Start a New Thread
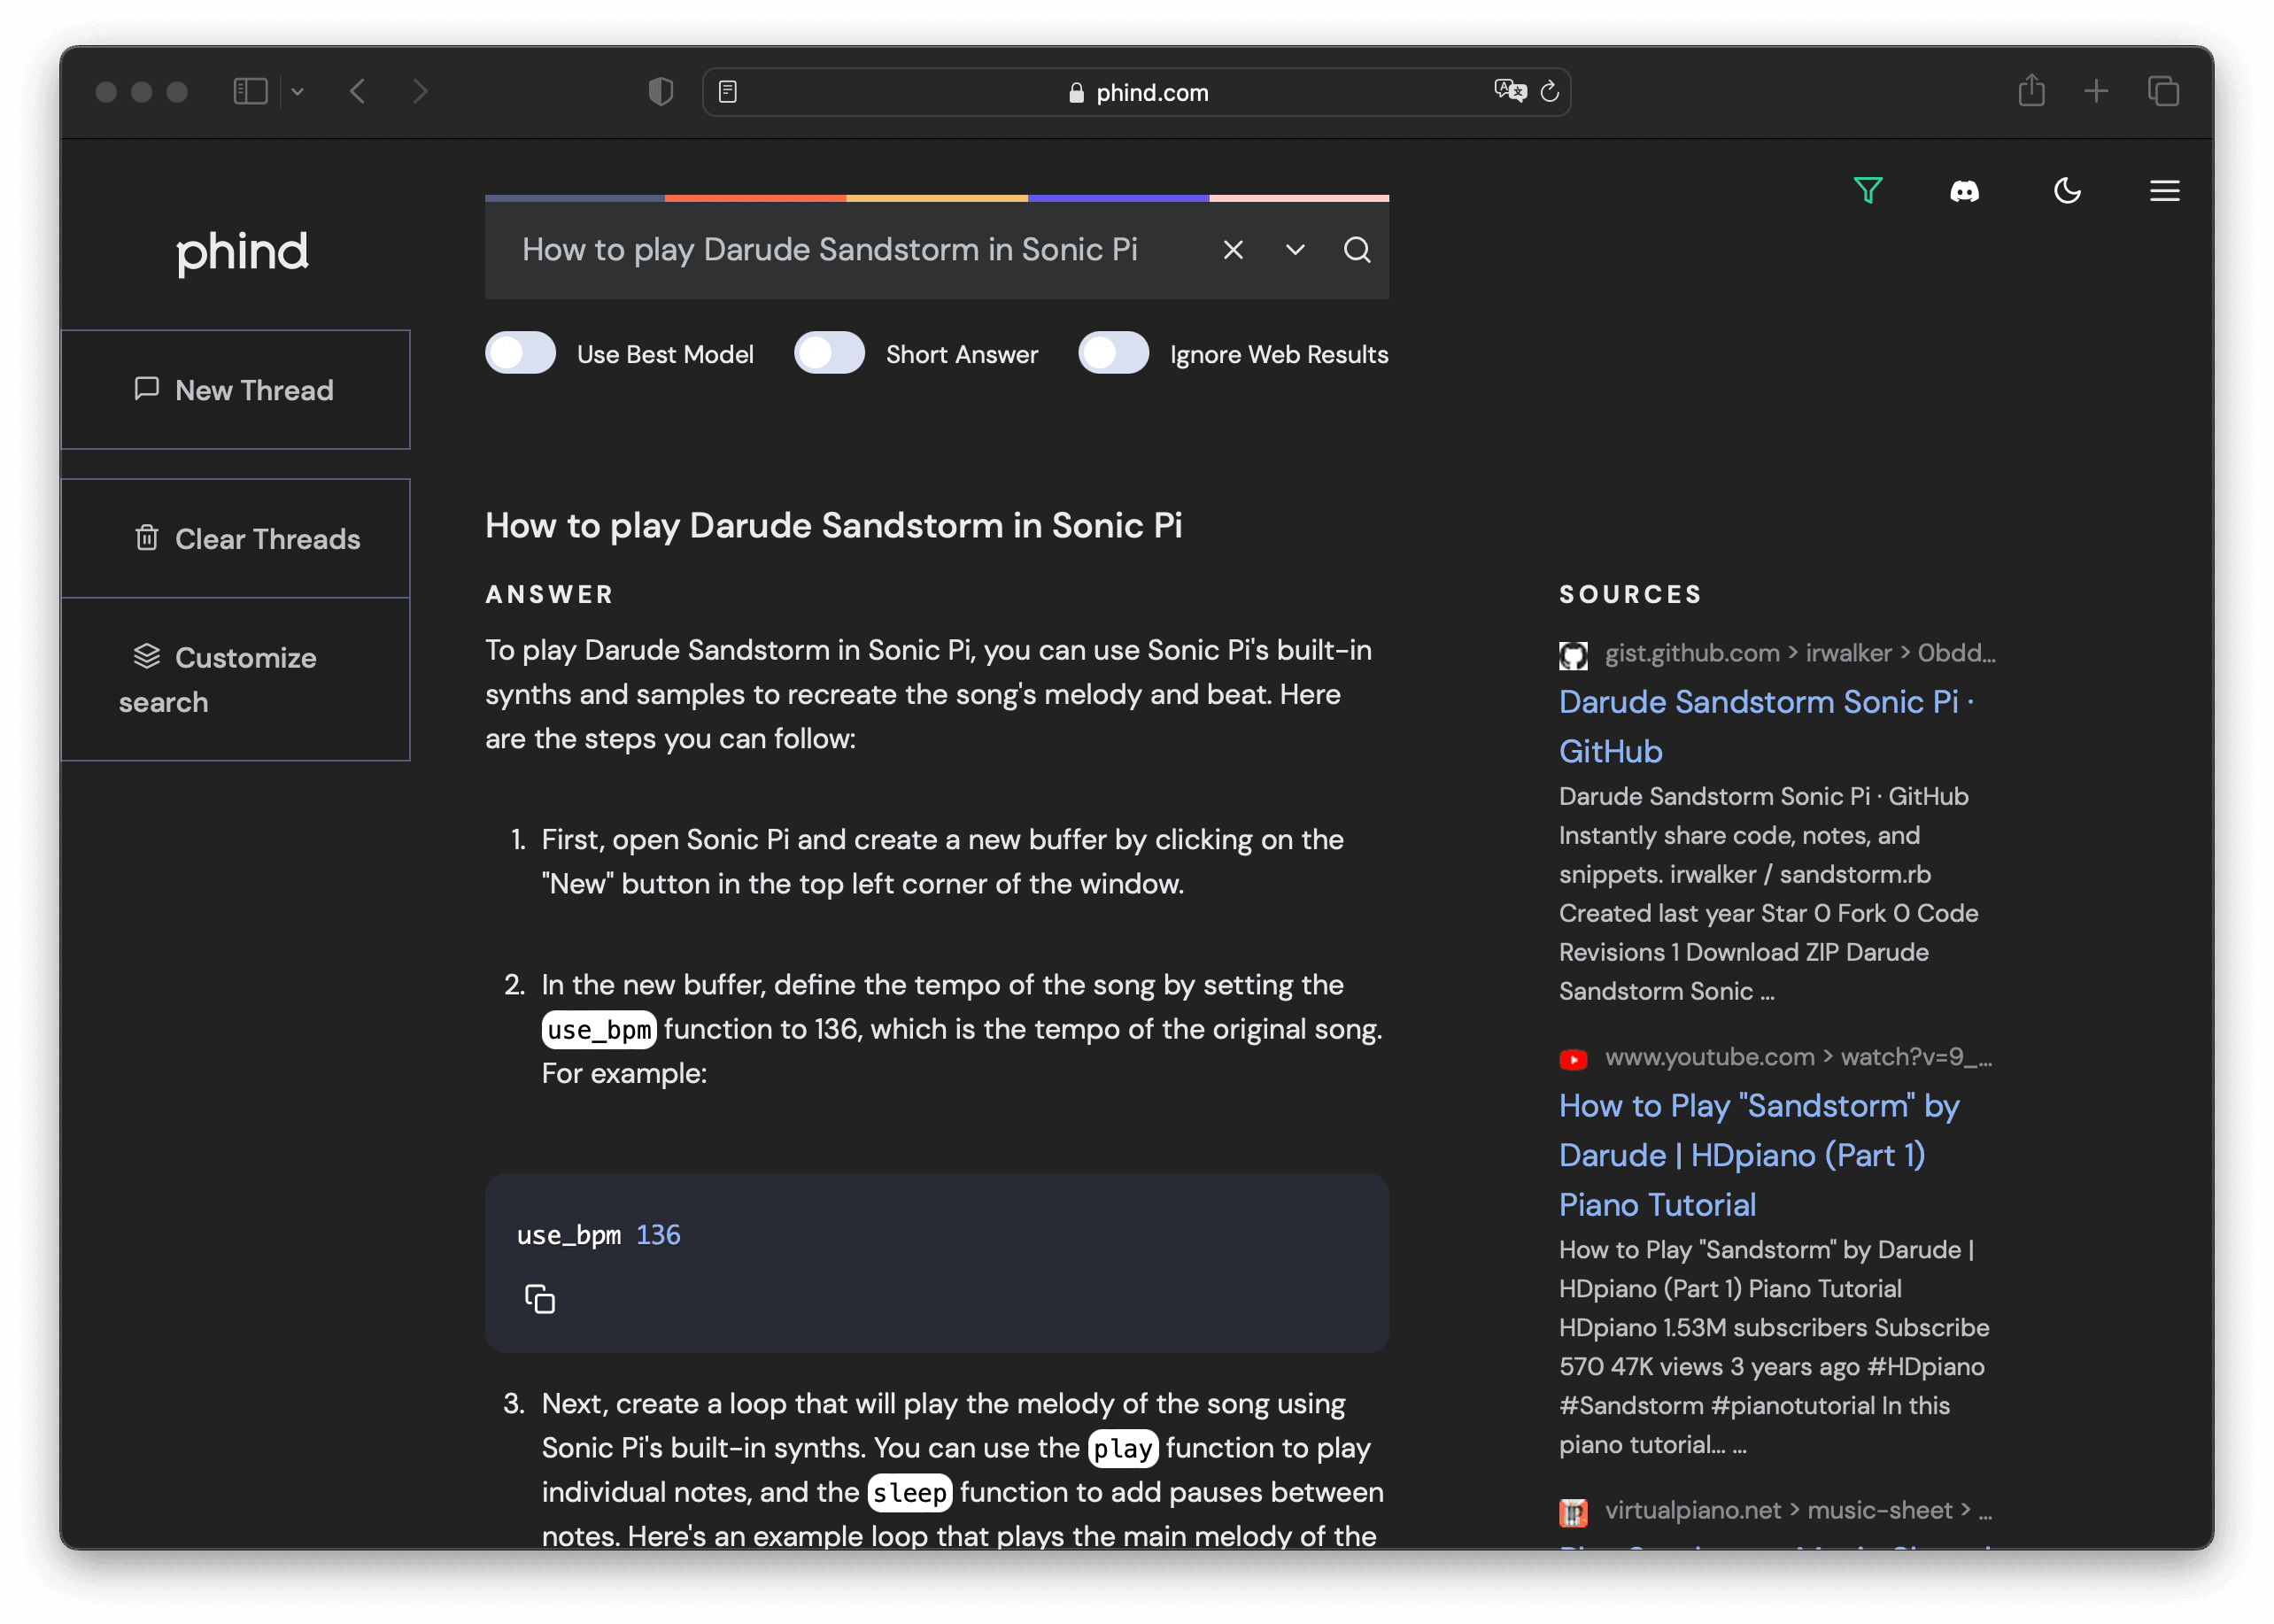 tap(237, 391)
